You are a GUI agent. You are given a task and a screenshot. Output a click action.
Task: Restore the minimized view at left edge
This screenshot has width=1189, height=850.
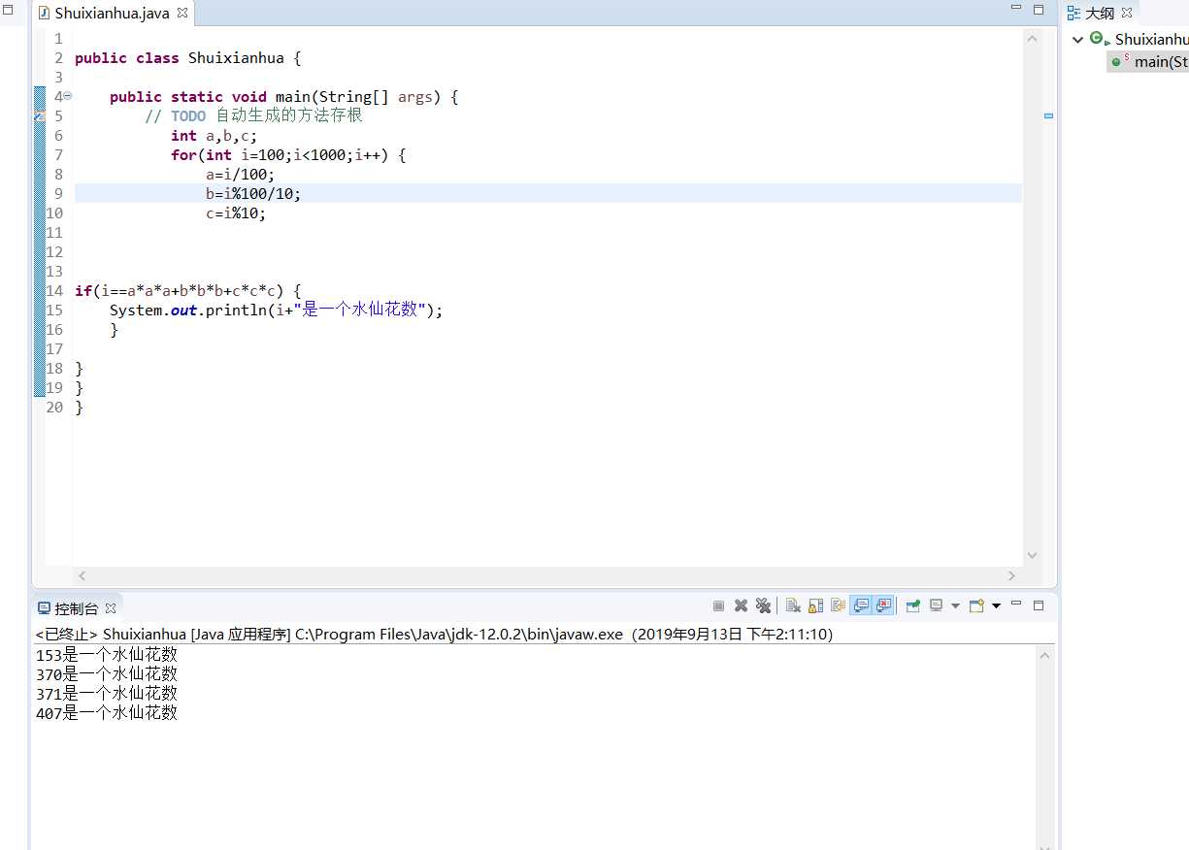point(8,10)
